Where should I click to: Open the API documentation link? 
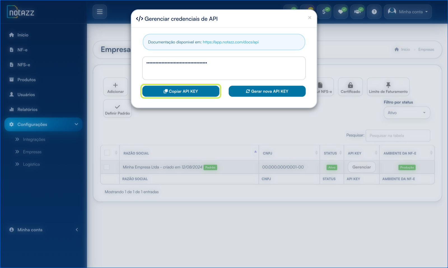pos(230,42)
